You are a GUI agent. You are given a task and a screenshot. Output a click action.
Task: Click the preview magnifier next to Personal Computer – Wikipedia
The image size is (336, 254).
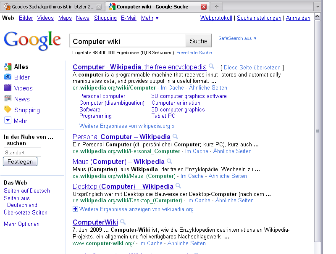[175, 136]
